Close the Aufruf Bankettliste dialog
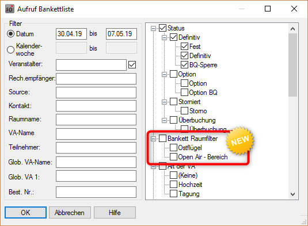 pos(294,9)
